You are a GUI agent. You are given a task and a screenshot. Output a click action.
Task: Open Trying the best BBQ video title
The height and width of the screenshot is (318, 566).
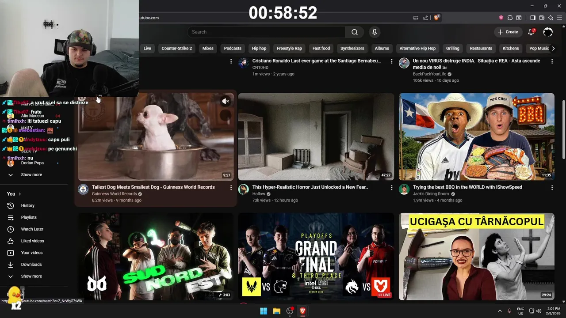coord(467,187)
